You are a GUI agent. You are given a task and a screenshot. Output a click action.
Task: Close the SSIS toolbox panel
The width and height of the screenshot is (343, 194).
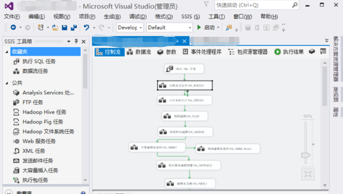tap(83, 41)
